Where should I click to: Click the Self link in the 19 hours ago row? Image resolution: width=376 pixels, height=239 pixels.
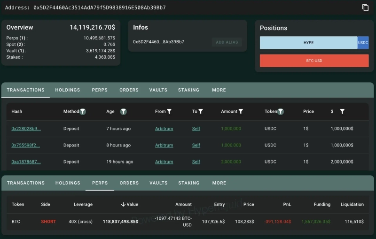196,162
